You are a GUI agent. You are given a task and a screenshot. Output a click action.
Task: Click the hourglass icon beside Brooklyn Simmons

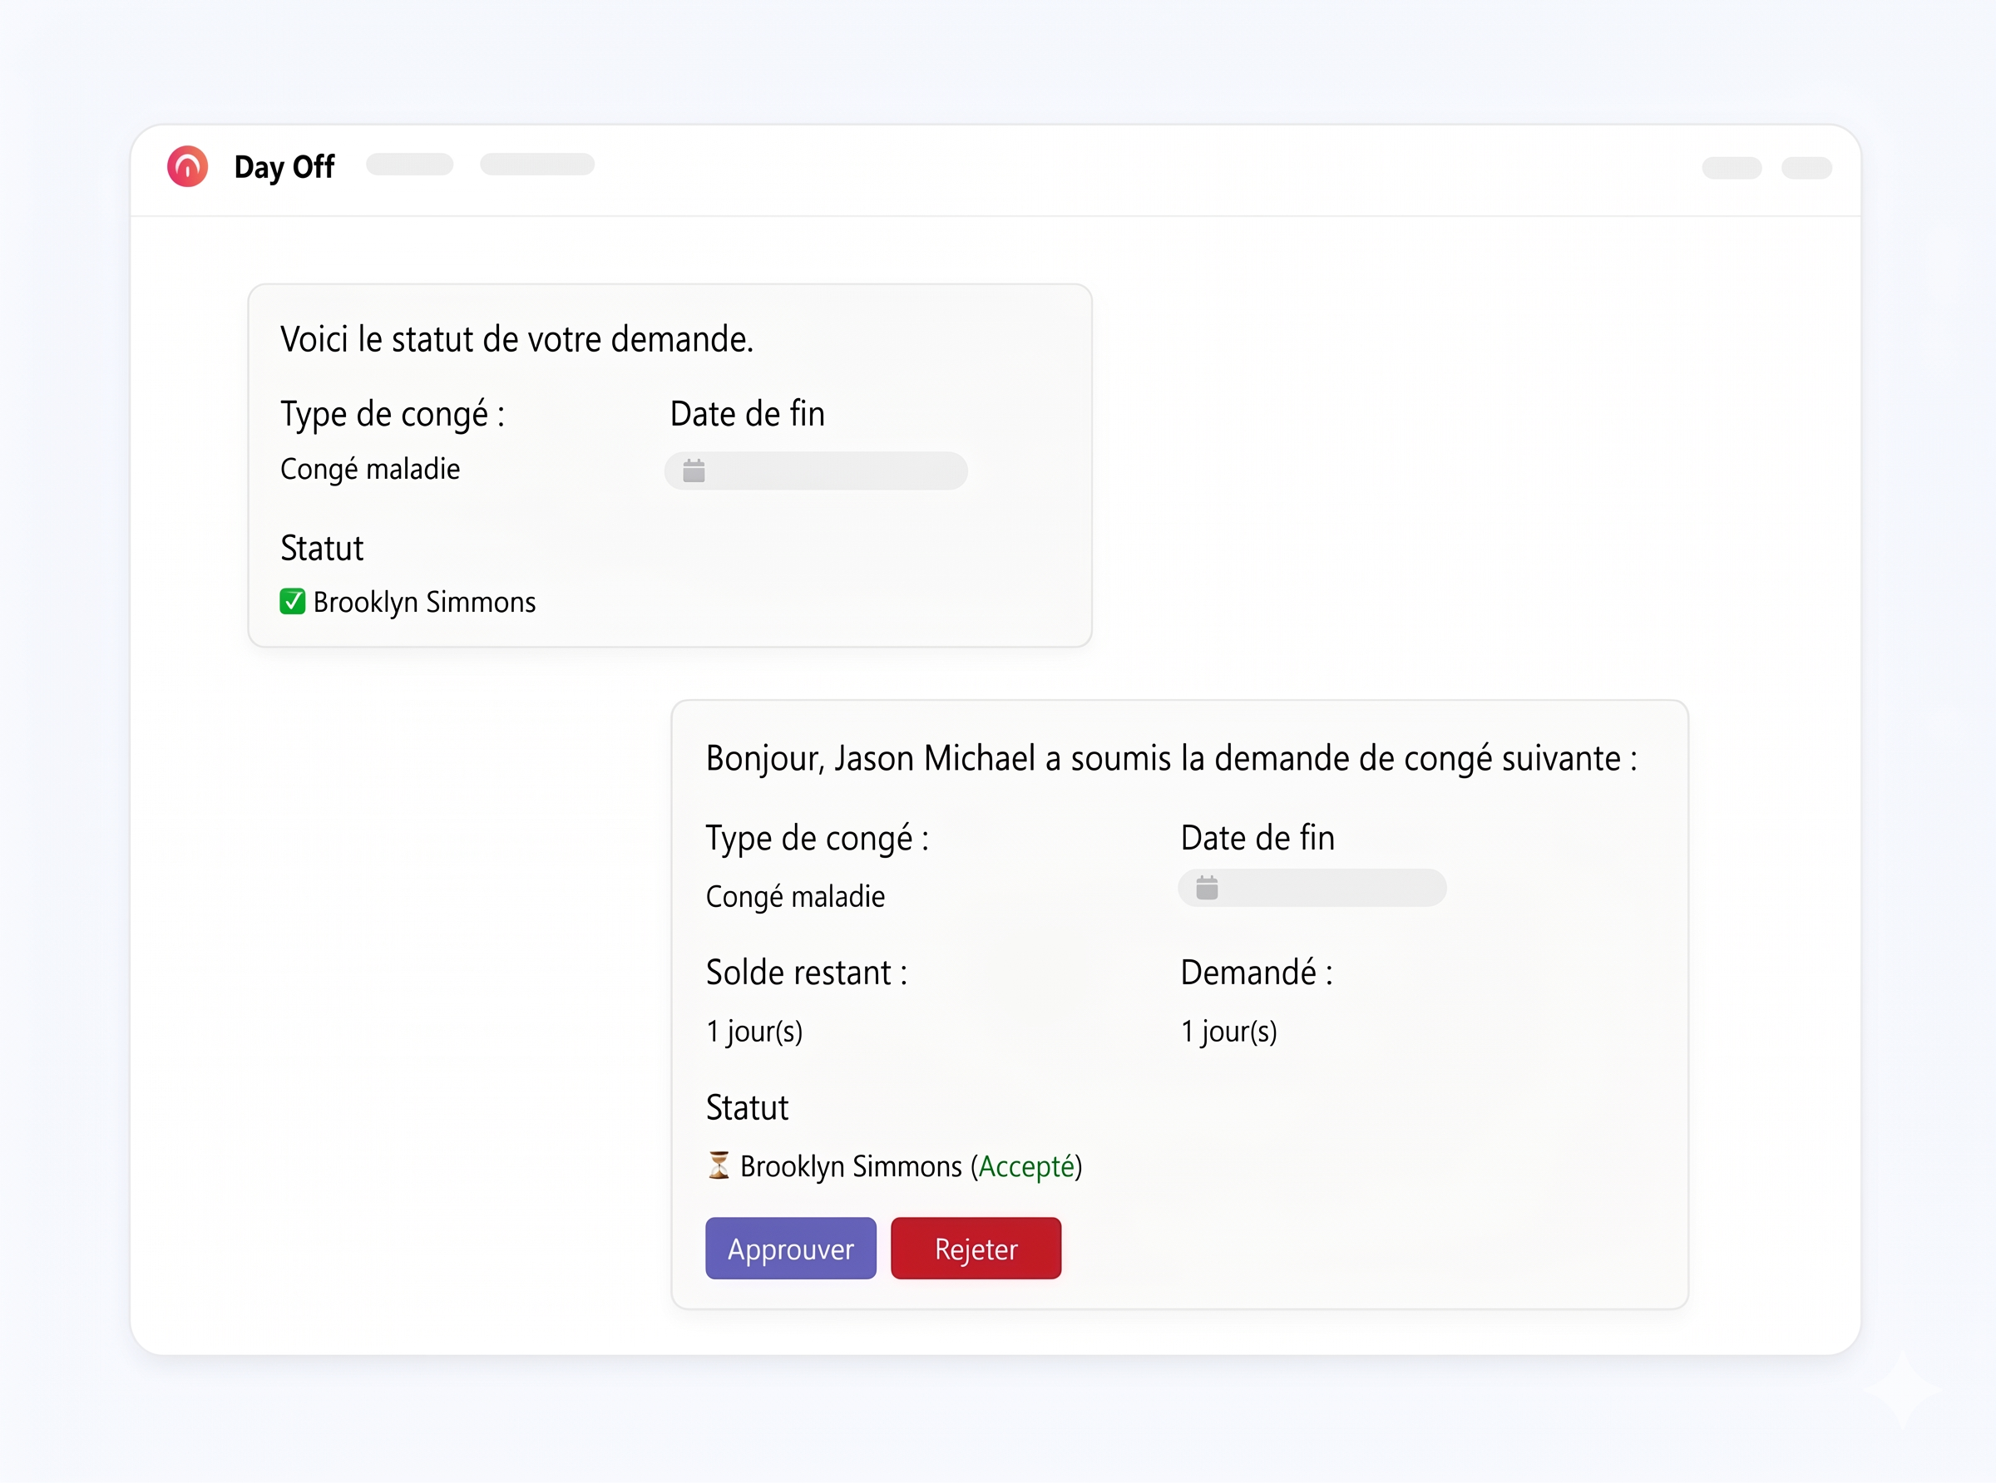719,1165
